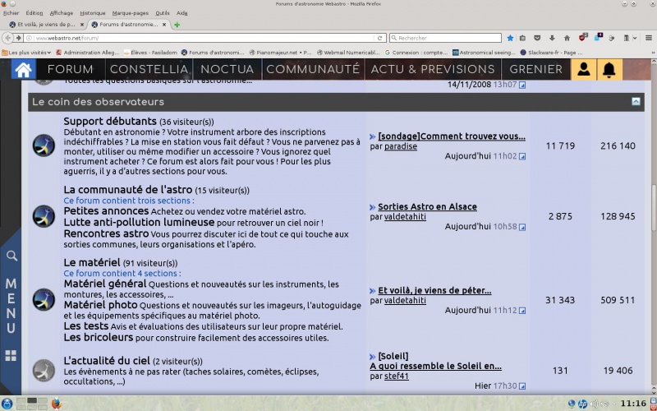The image size is (657, 411).
Task: Go to last post icon at 11h02
Action: click(x=522, y=156)
